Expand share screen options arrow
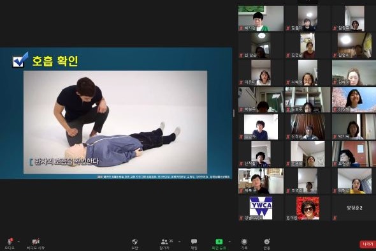This screenshot has width=376, height=251. (x=229, y=241)
